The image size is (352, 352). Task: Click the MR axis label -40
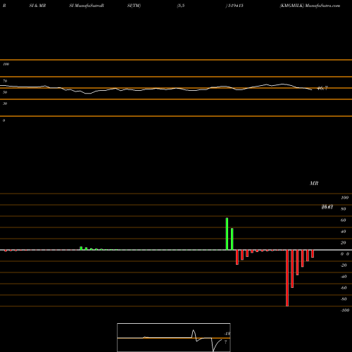coord(344,277)
